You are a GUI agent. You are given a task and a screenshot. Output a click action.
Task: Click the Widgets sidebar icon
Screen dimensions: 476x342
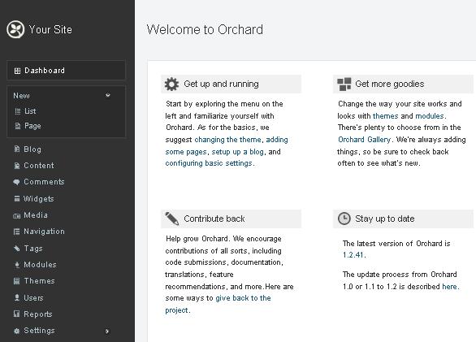(17, 199)
